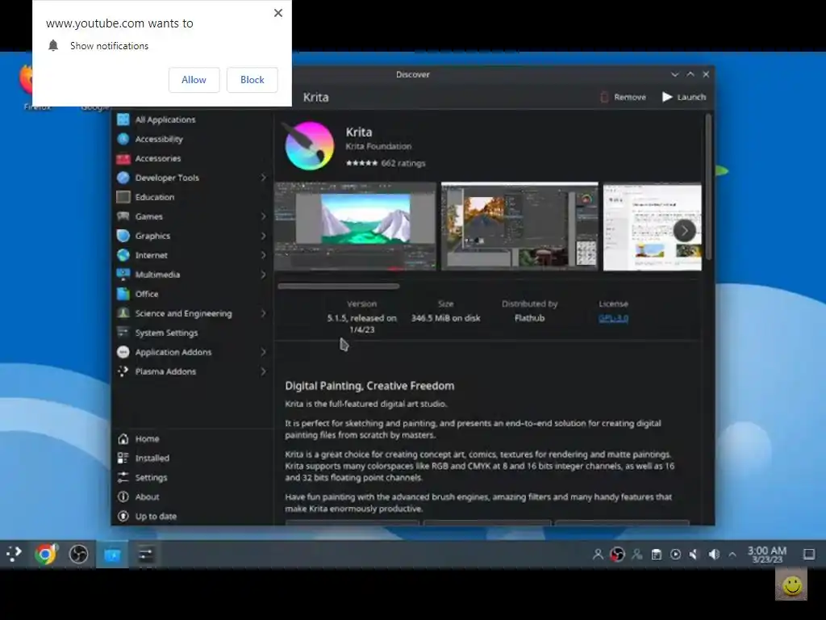Expand the Multimedia subcategories
This screenshot has height=620, width=826.
pyautogui.click(x=264, y=274)
